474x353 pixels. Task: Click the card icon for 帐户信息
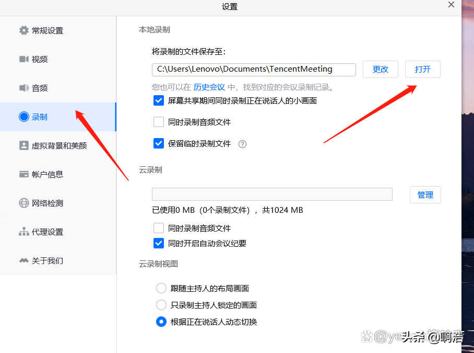tap(23, 174)
